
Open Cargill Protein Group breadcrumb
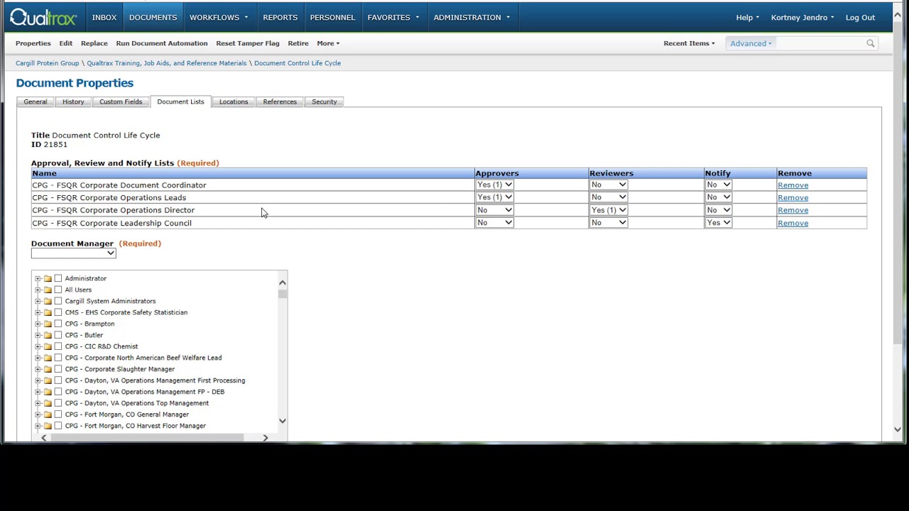48,63
